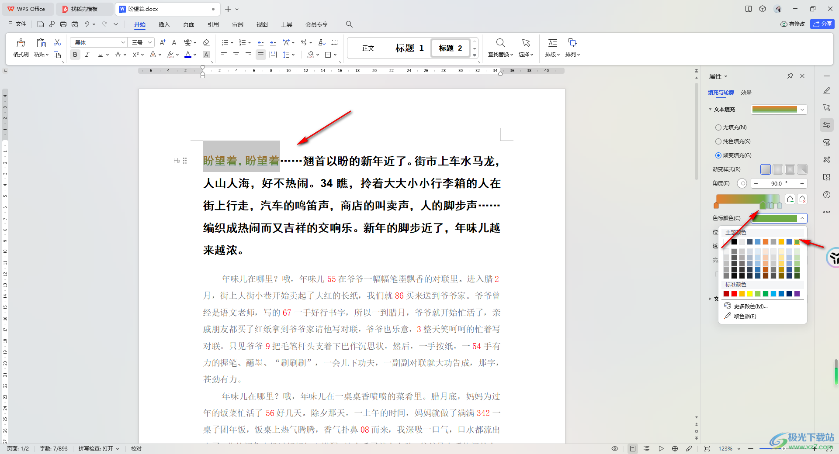Image resolution: width=839 pixels, height=454 pixels.
Task: Pick the purple standard color swatch
Action: pyautogui.click(x=797, y=294)
